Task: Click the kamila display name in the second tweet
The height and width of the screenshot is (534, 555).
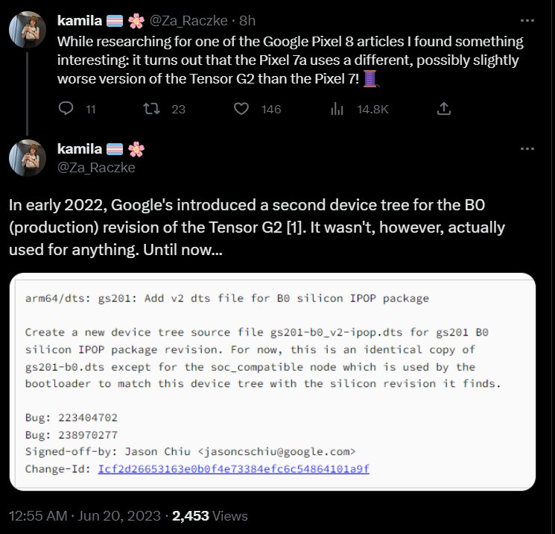Action: pyautogui.click(x=80, y=149)
